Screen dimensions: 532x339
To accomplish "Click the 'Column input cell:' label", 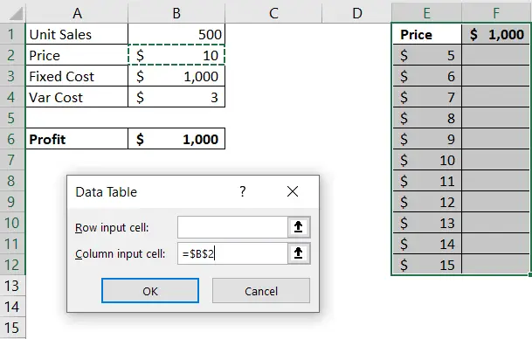I will coord(120,254).
